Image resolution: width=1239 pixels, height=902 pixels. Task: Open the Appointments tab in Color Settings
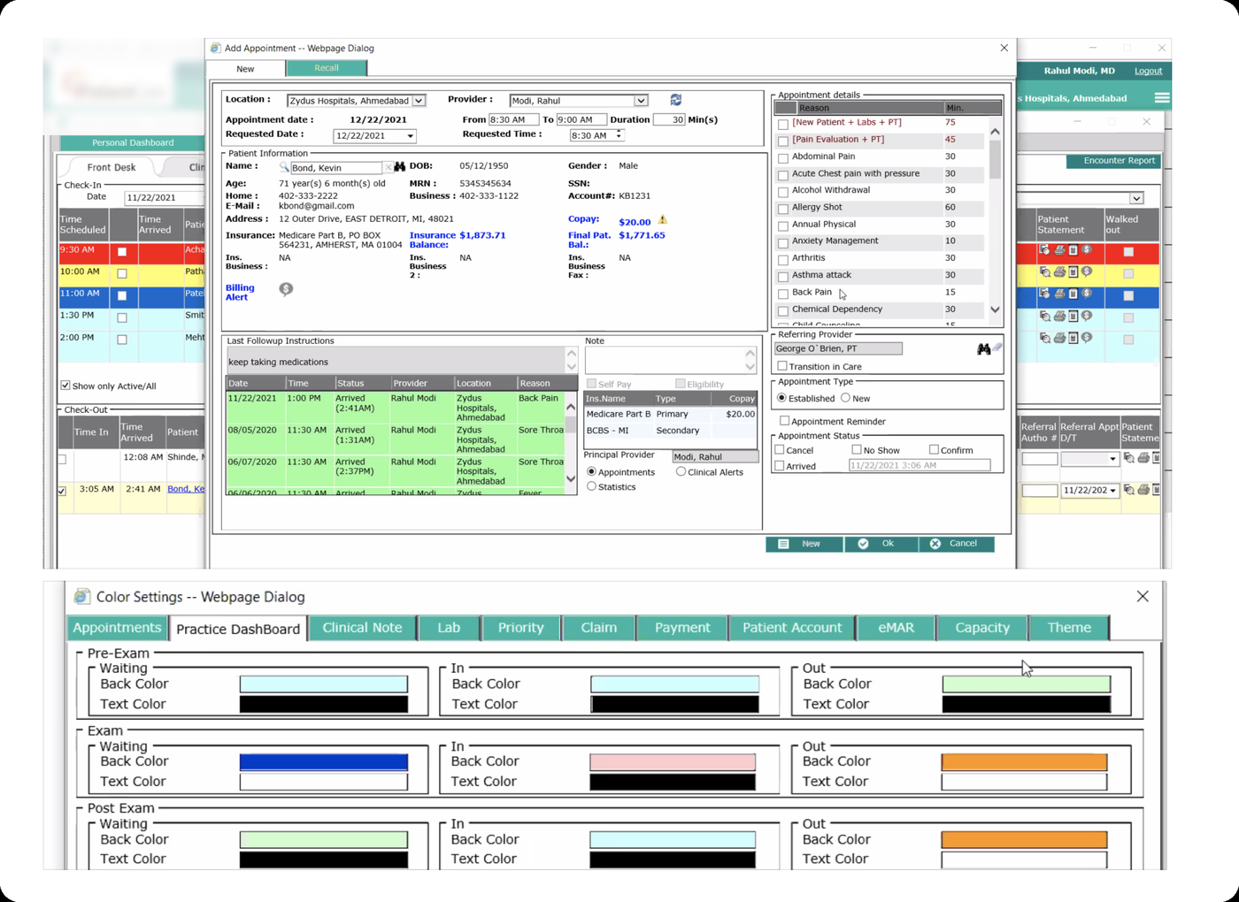click(117, 627)
